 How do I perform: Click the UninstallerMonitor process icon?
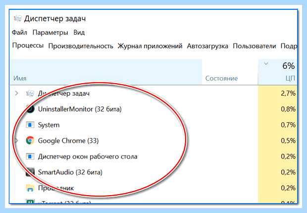(30, 109)
